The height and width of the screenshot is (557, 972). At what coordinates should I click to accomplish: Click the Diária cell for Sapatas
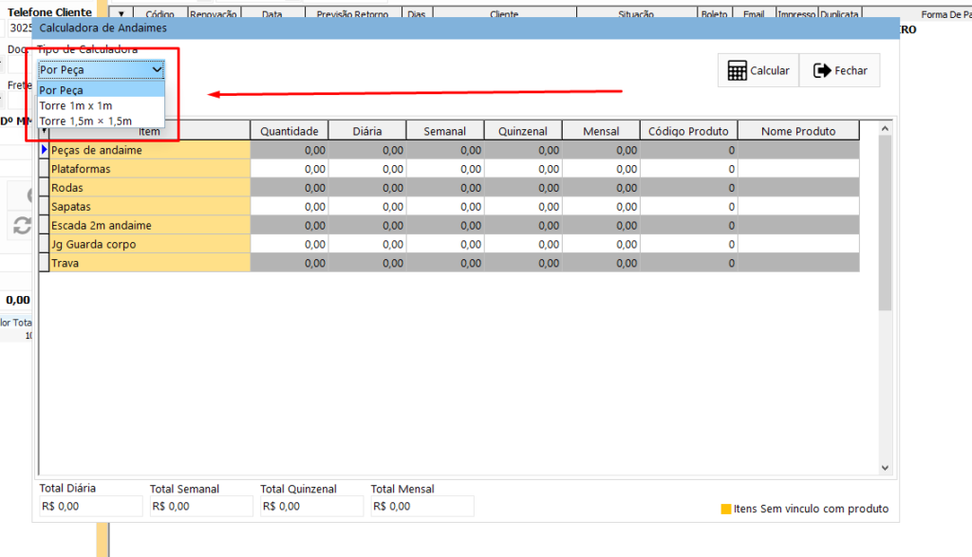[367, 206]
